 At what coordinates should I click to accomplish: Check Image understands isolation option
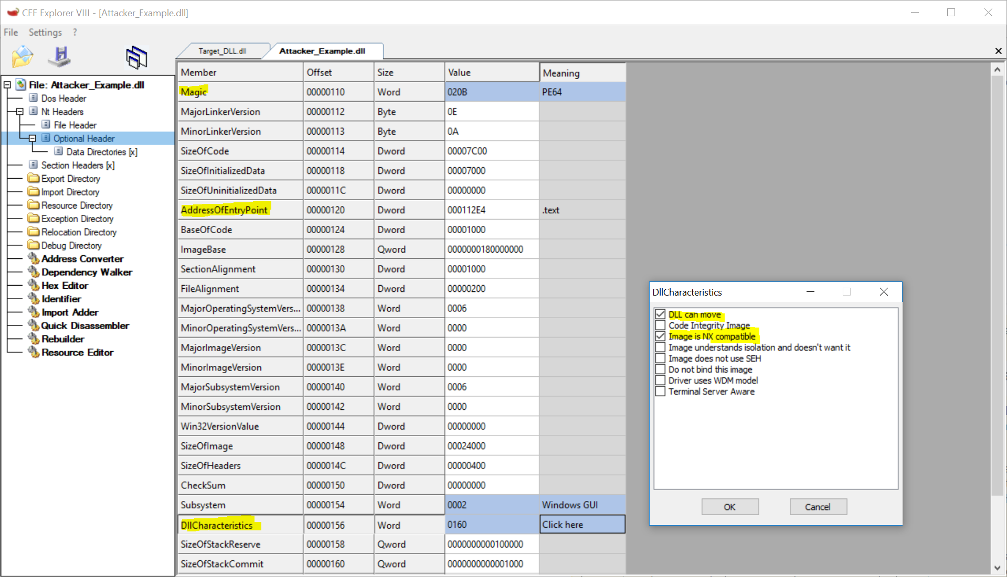[x=660, y=347]
